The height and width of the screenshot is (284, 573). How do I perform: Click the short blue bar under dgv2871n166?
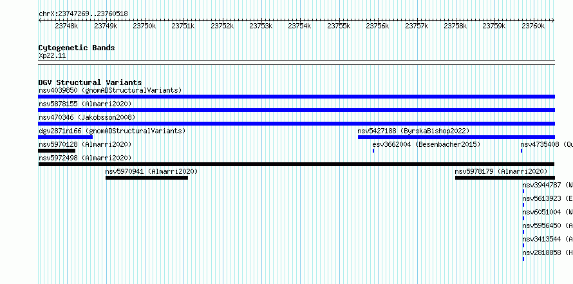point(66,137)
